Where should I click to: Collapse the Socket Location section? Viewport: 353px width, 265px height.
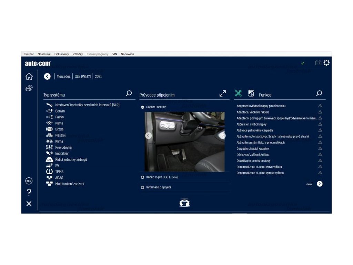click(142, 107)
